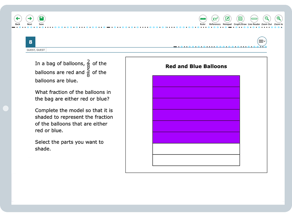Image resolution: width=292 pixels, height=217 pixels.
Task: Shade the seventh unshaded model part
Action: [x=196, y=149]
